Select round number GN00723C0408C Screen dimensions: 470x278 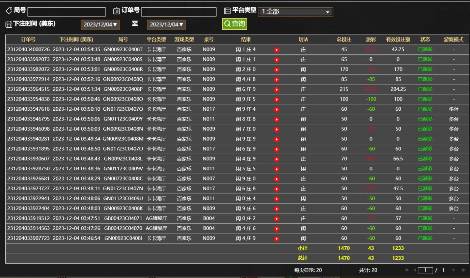123,178
